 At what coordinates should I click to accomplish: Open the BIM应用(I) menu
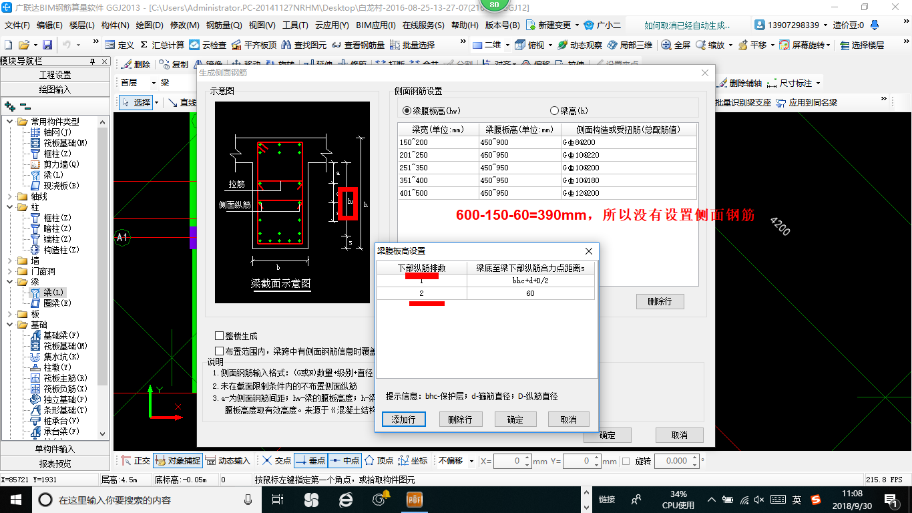(x=376, y=25)
